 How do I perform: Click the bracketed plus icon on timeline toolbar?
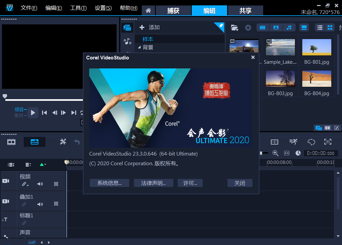point(328,142)
